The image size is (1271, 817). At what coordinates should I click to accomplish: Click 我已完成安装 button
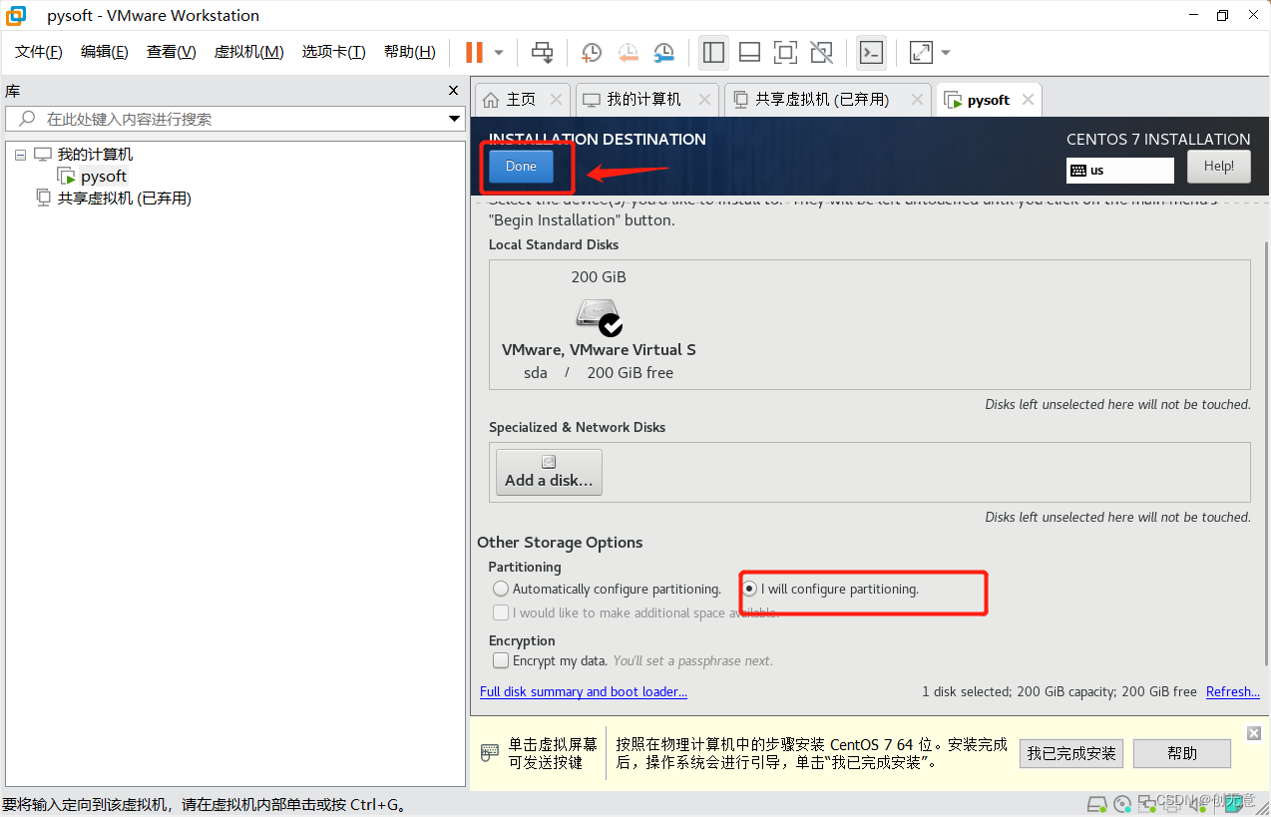coord(1071,754)
